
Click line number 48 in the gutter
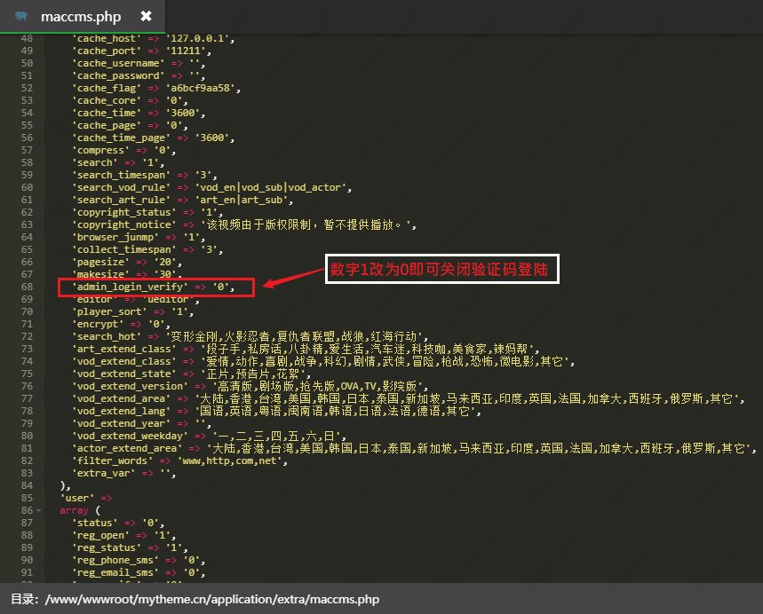tap(27, 38)
